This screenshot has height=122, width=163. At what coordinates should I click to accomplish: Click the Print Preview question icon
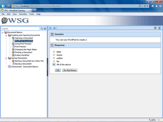[x=13, y=47]
